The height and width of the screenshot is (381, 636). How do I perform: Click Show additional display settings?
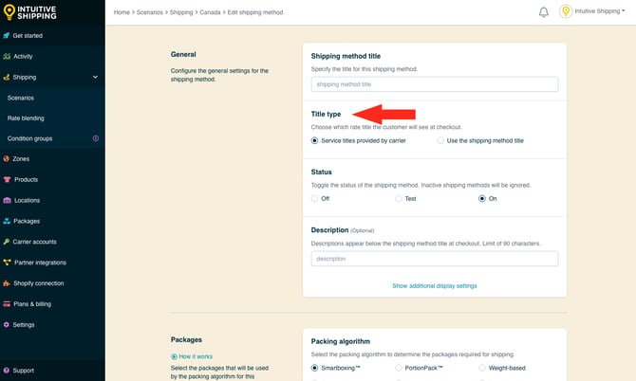(x=435, y=286)
